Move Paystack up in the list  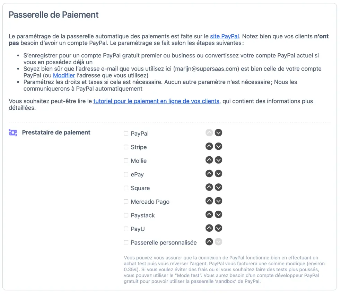pos(209,214)
